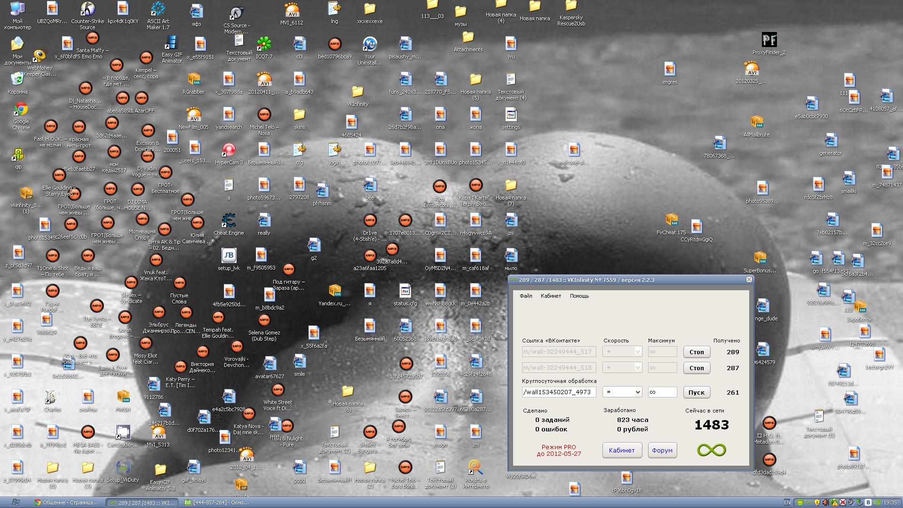The width and height of the screenshot is (903, 508).
Task: Select the Counter-Strike Source shortcut
Action: pos(87,16)
